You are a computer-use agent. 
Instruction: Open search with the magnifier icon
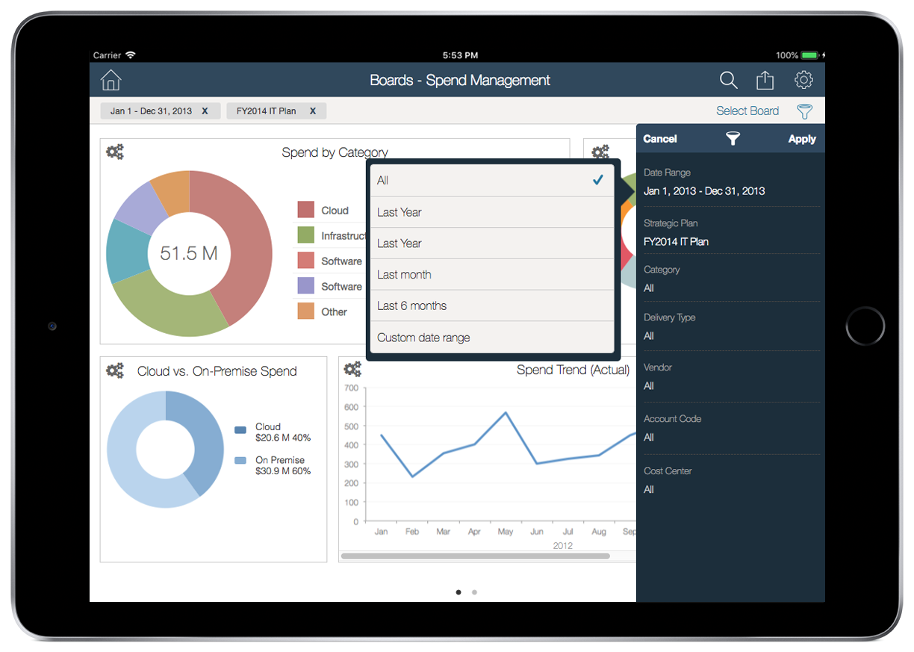pos(728,80)
